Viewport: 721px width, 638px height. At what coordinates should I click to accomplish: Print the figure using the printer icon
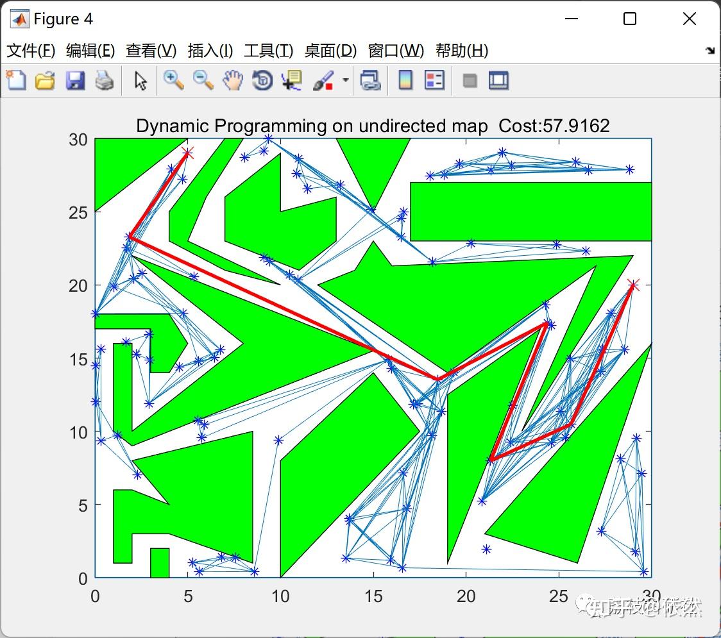(x=105, y=81)
